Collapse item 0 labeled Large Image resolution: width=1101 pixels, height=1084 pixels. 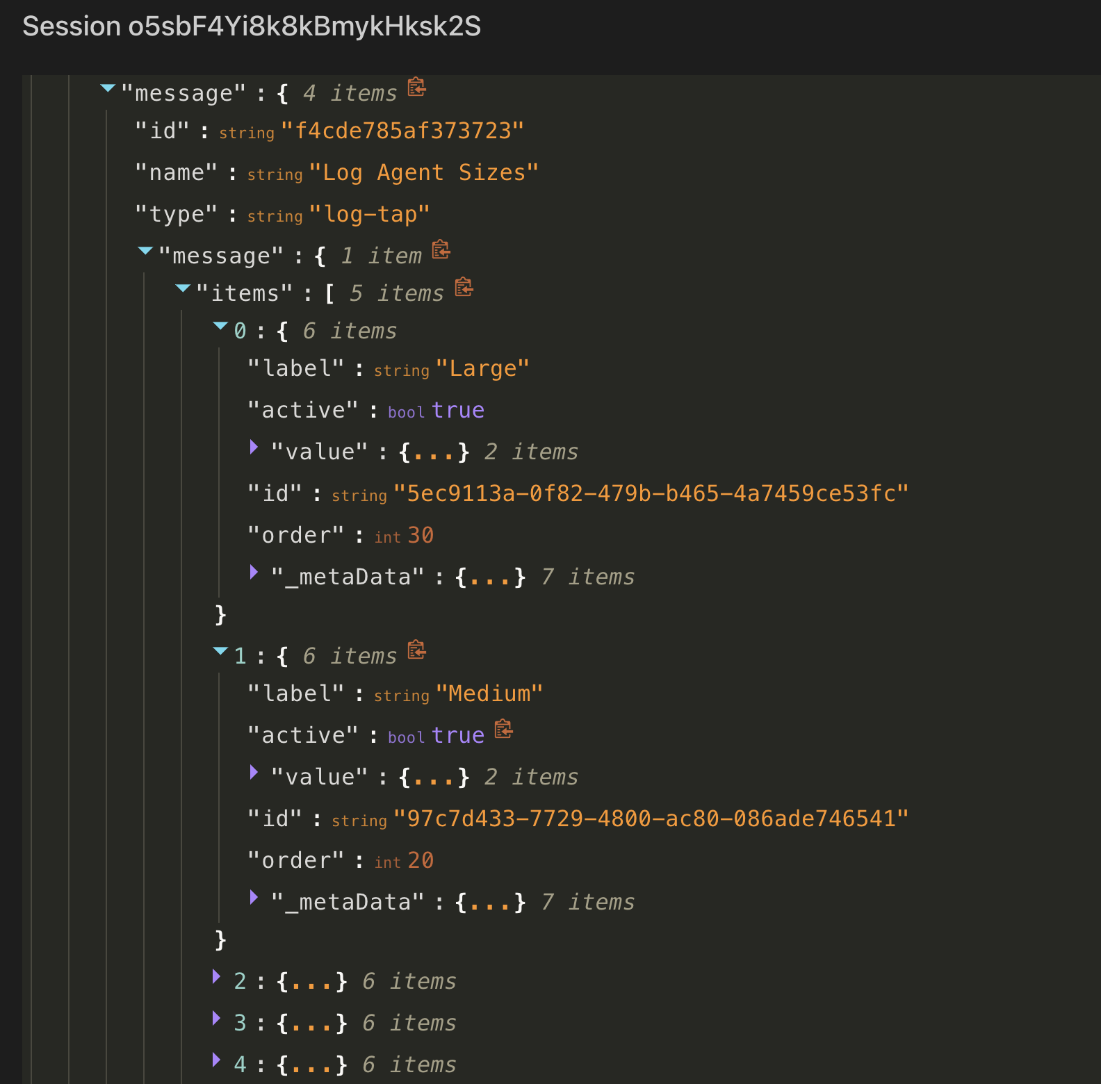coord(220,326)
